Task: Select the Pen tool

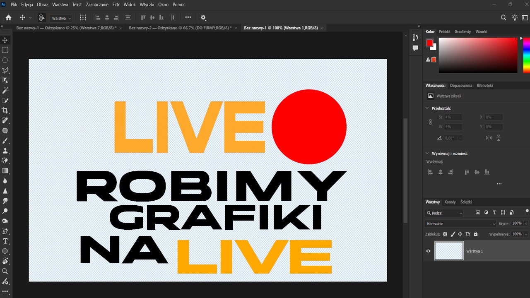Action: [x=5, y=231]
